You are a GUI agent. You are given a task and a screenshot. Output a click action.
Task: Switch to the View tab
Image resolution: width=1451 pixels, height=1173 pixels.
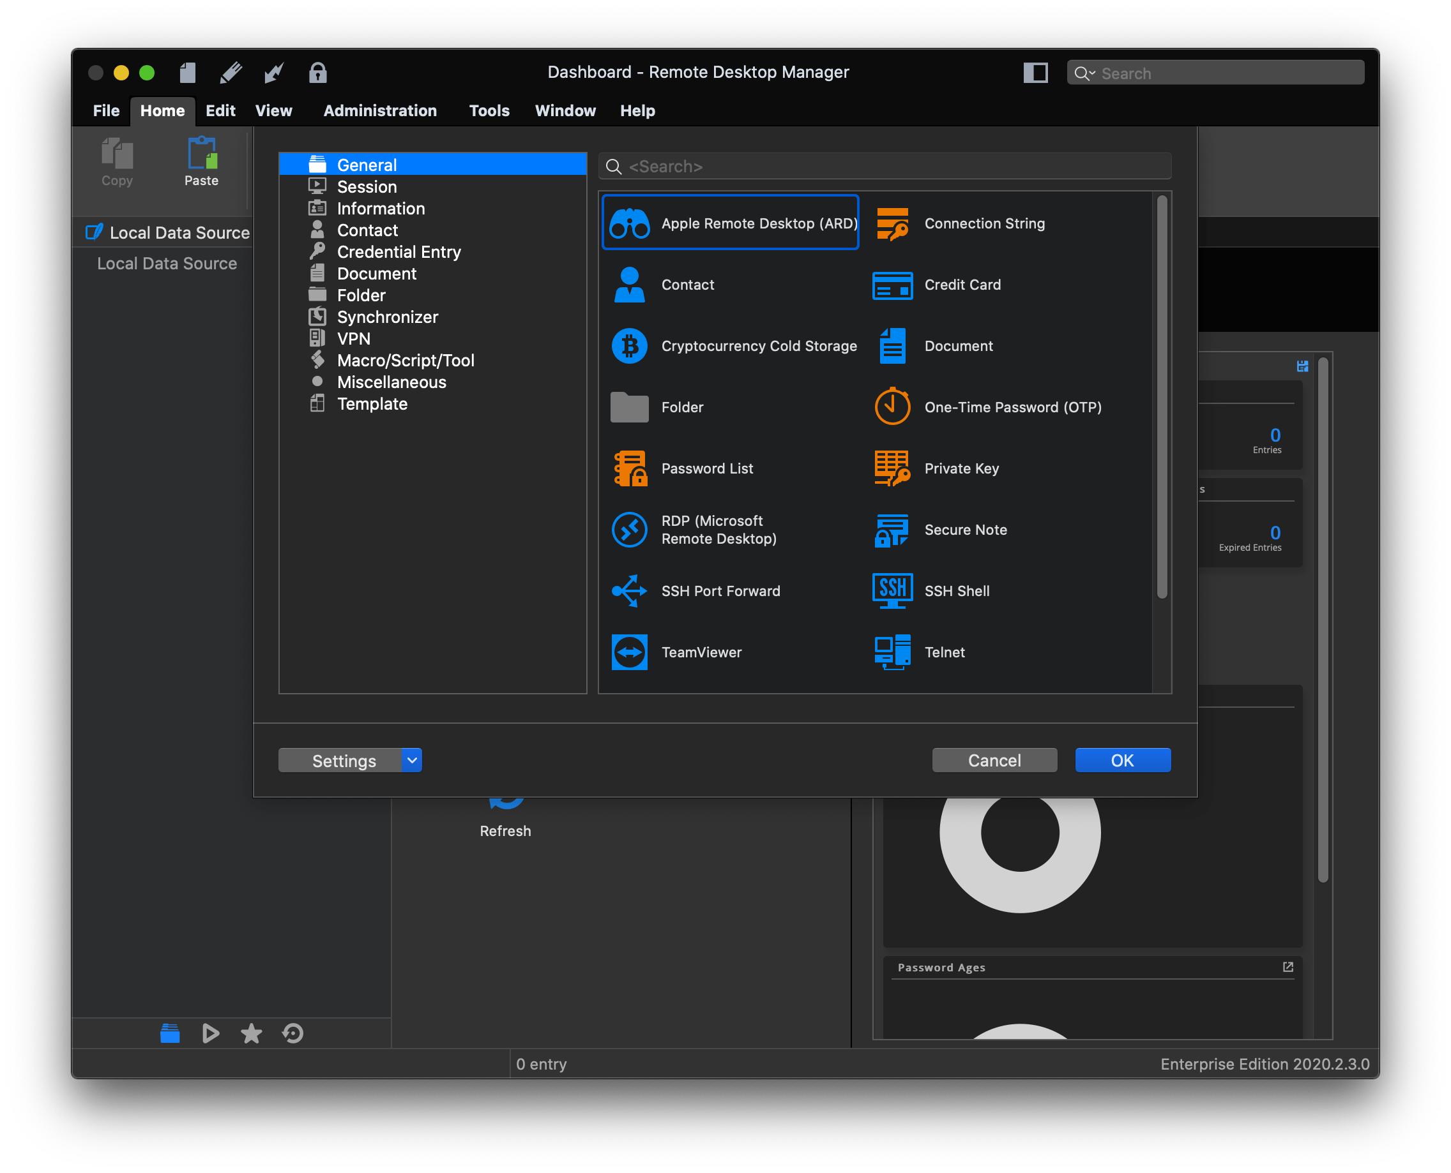pyautogui.click(x=273, y=110)
